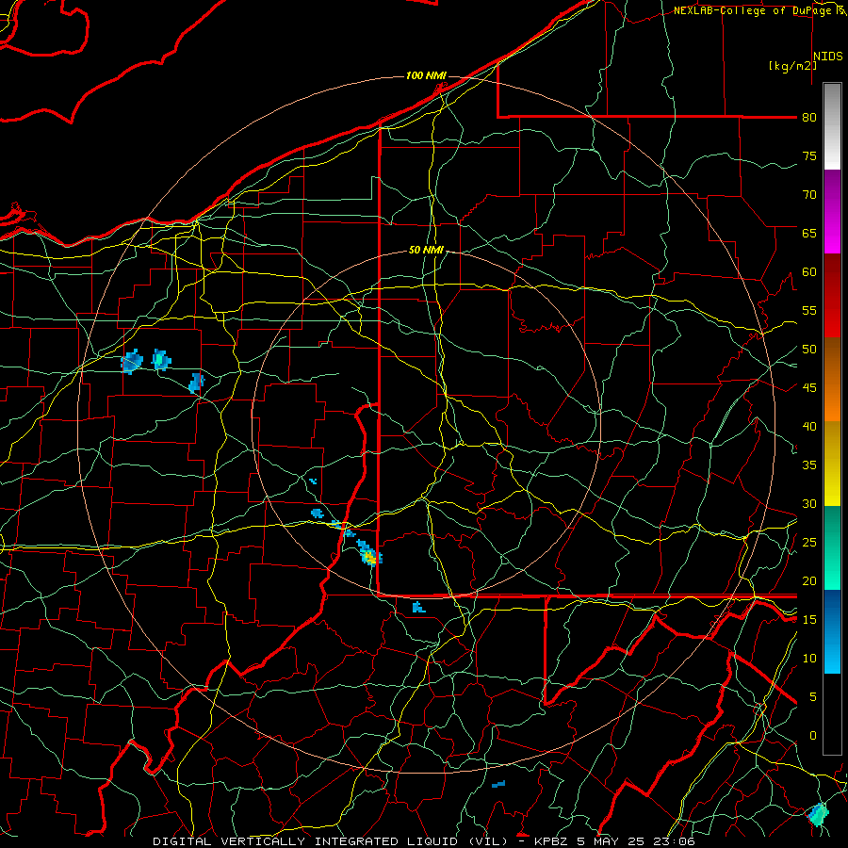Click the 55 value on the color scale
Viewport: 848px width, 848px height.
[809, 310]
